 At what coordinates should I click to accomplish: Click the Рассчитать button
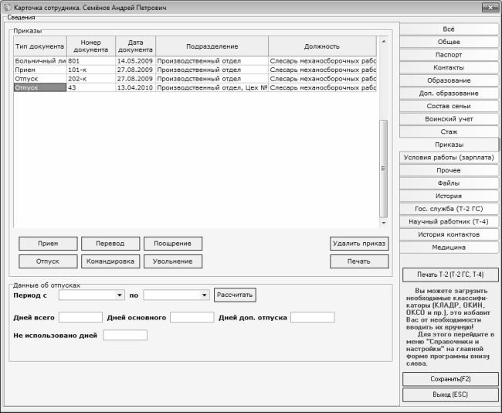235,295
